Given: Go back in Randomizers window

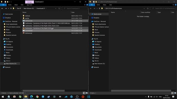Looking at the screenshot, I should point(91,9).
